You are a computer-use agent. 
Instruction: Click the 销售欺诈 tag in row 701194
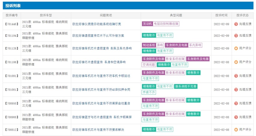149,35
